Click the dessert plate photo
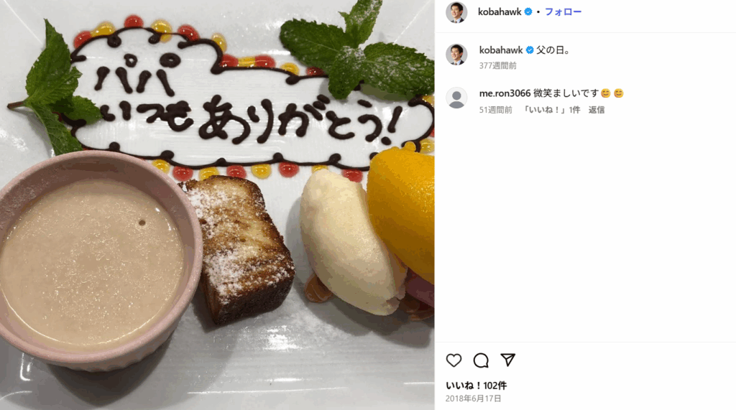This screenshot has height=410, width=736. [x=217, y=205]
